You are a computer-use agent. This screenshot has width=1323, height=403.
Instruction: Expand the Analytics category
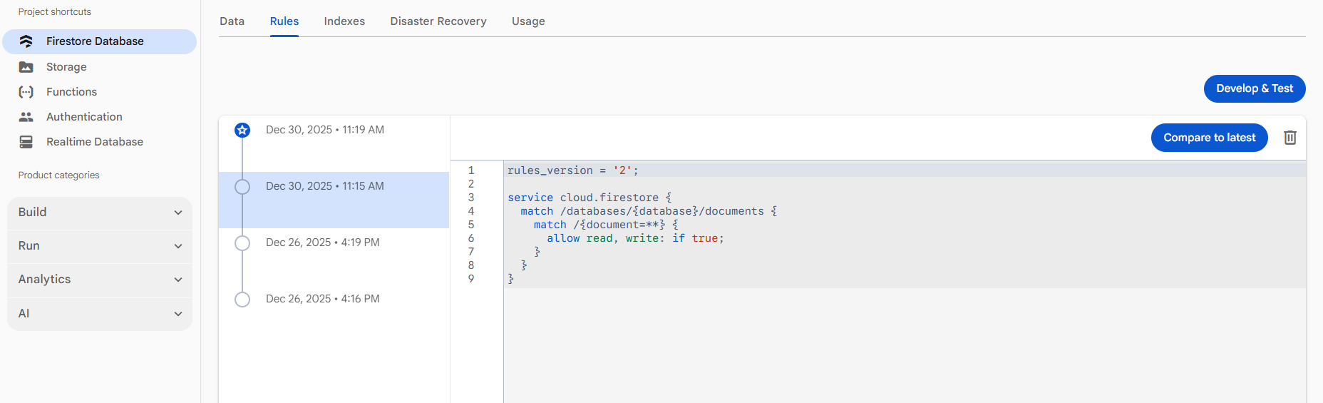pos(100,280)
